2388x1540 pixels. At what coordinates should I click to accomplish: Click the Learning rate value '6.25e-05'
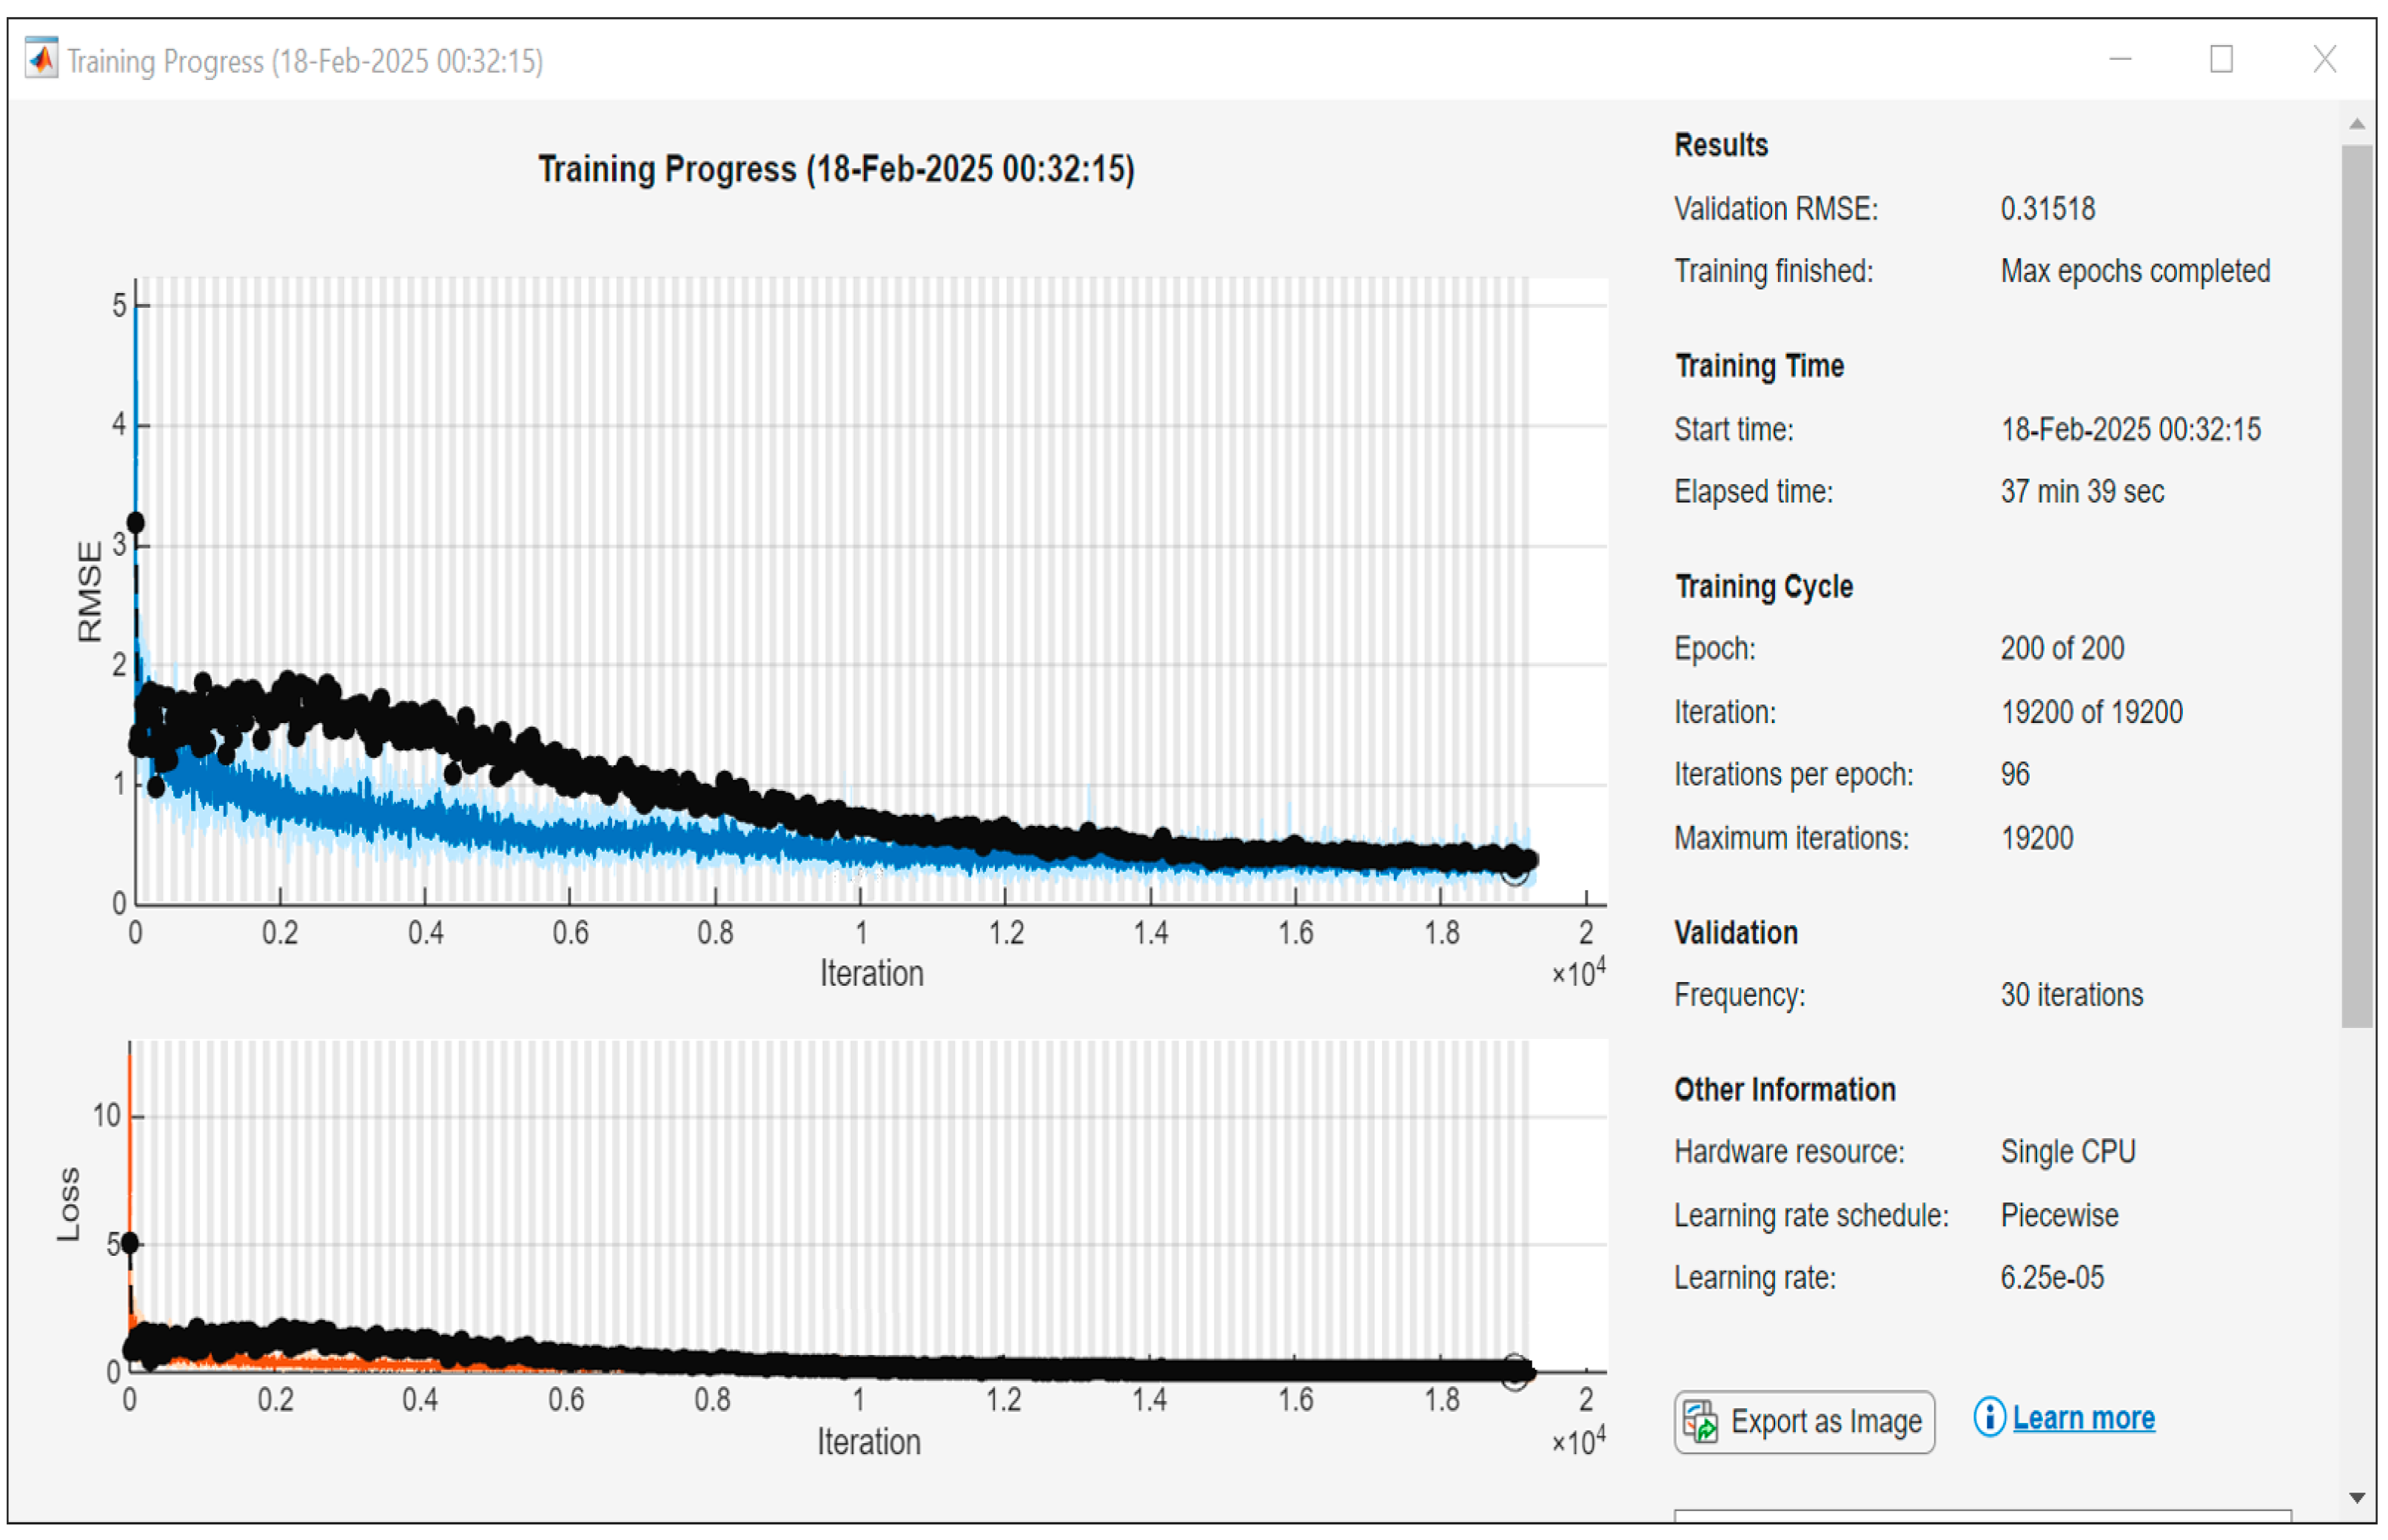(2052, 1278)
